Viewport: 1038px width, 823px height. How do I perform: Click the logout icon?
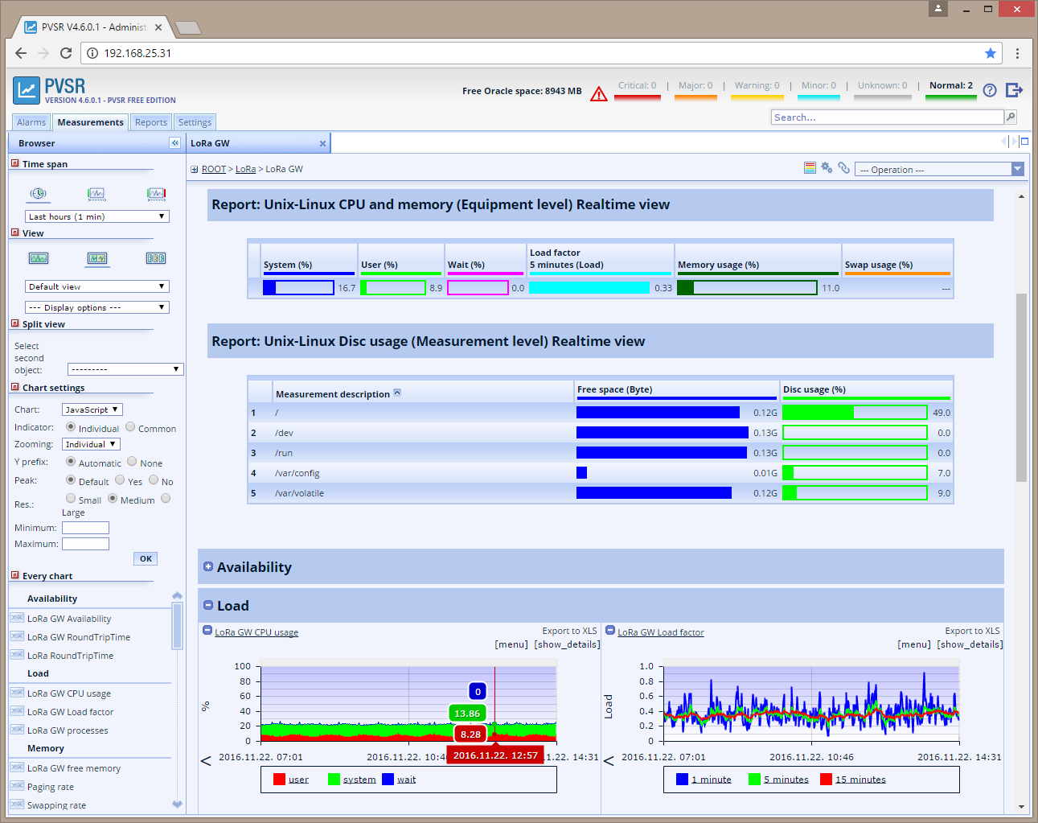pyautogui.click(x=1014, y=90)
